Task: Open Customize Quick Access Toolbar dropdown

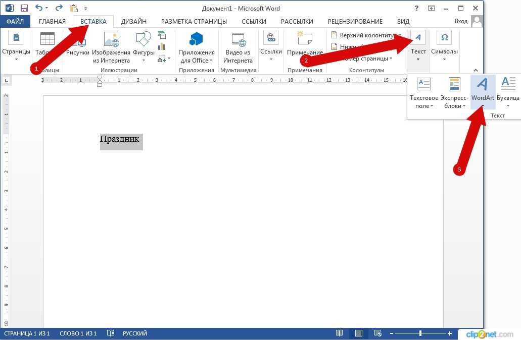Action: [85, 8]
